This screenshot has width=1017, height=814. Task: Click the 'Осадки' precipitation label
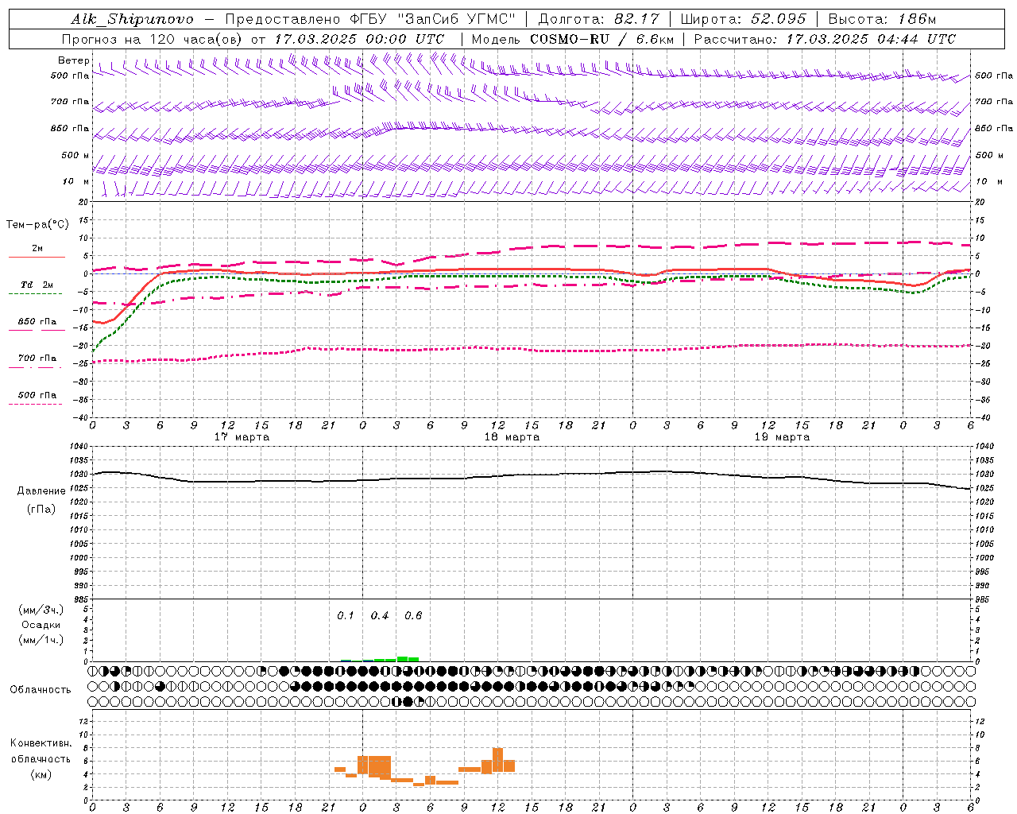pos(41,625)
